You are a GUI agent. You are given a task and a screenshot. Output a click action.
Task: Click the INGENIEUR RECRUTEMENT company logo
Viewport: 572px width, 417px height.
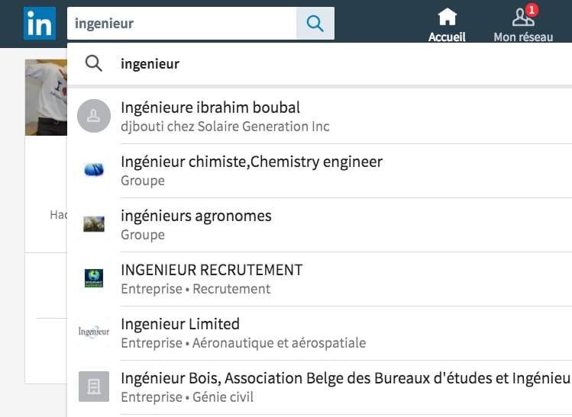(x=94, y=278)
